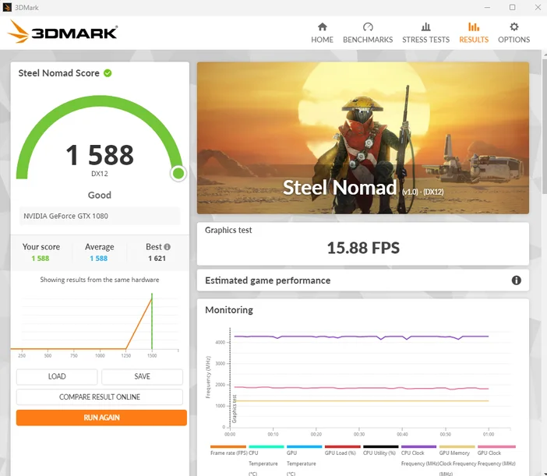This screenshot has height=476, width=547.
Task: Click the Best score info icon
Action: 167,247
